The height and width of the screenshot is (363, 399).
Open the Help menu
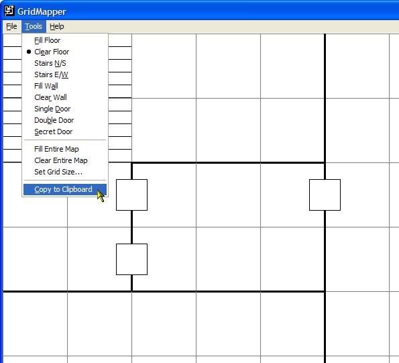[x=57, y=26]
